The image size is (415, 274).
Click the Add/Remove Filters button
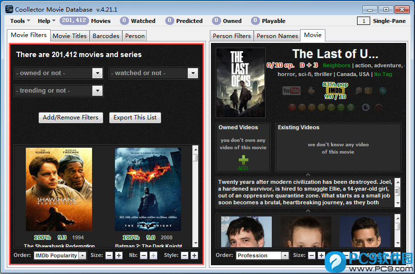pos(71,117)
